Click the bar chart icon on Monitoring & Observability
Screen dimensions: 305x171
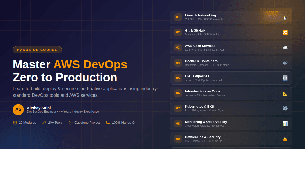(285, 124)
